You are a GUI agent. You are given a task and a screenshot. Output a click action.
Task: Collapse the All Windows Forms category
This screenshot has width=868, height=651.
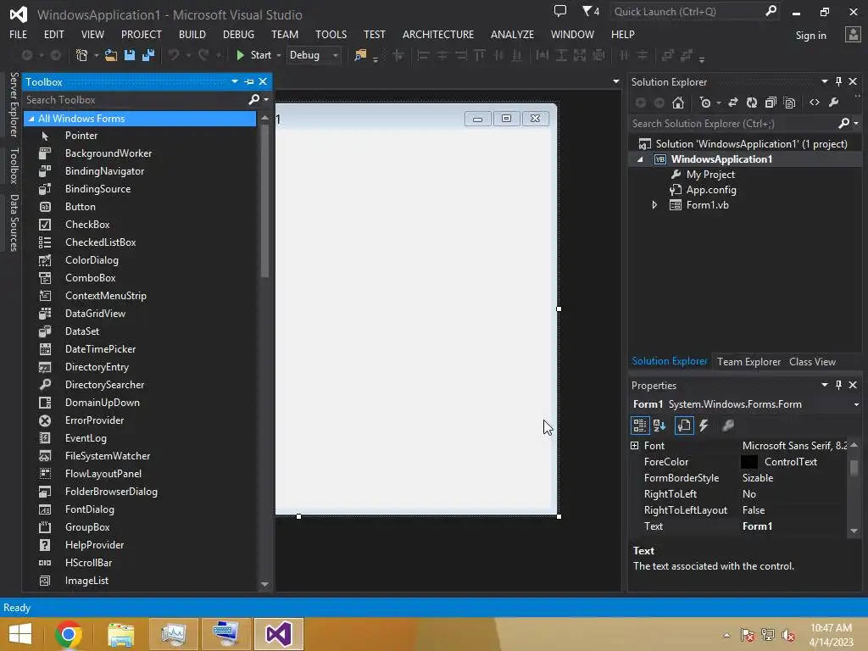(x=31, y=119)
